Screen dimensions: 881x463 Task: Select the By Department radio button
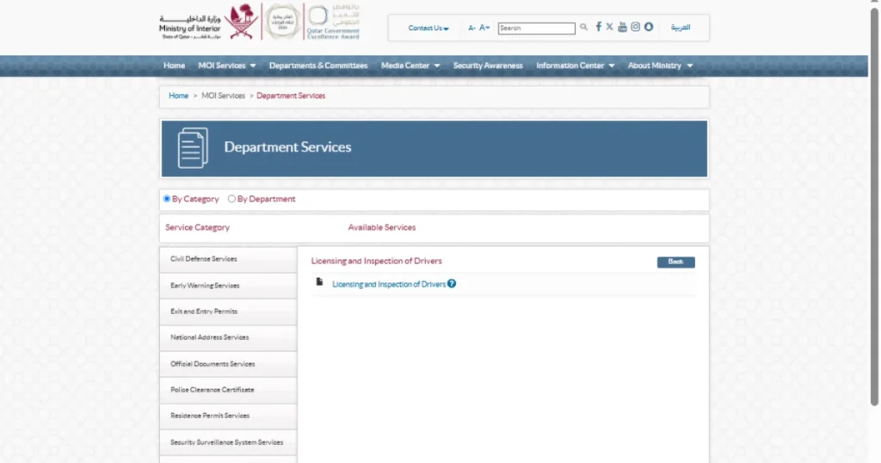231,198
